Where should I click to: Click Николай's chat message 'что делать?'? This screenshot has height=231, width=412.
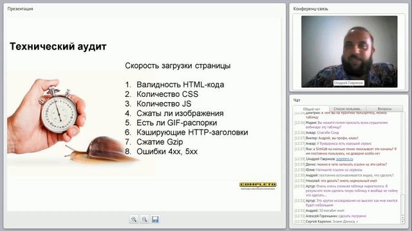pyautogui.click(x=336, y=181)
